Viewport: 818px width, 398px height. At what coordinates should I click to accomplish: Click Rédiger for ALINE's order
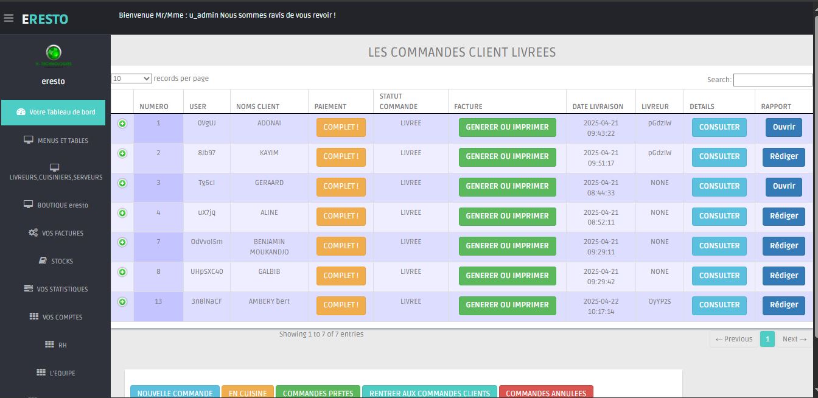tap(783, 216)
